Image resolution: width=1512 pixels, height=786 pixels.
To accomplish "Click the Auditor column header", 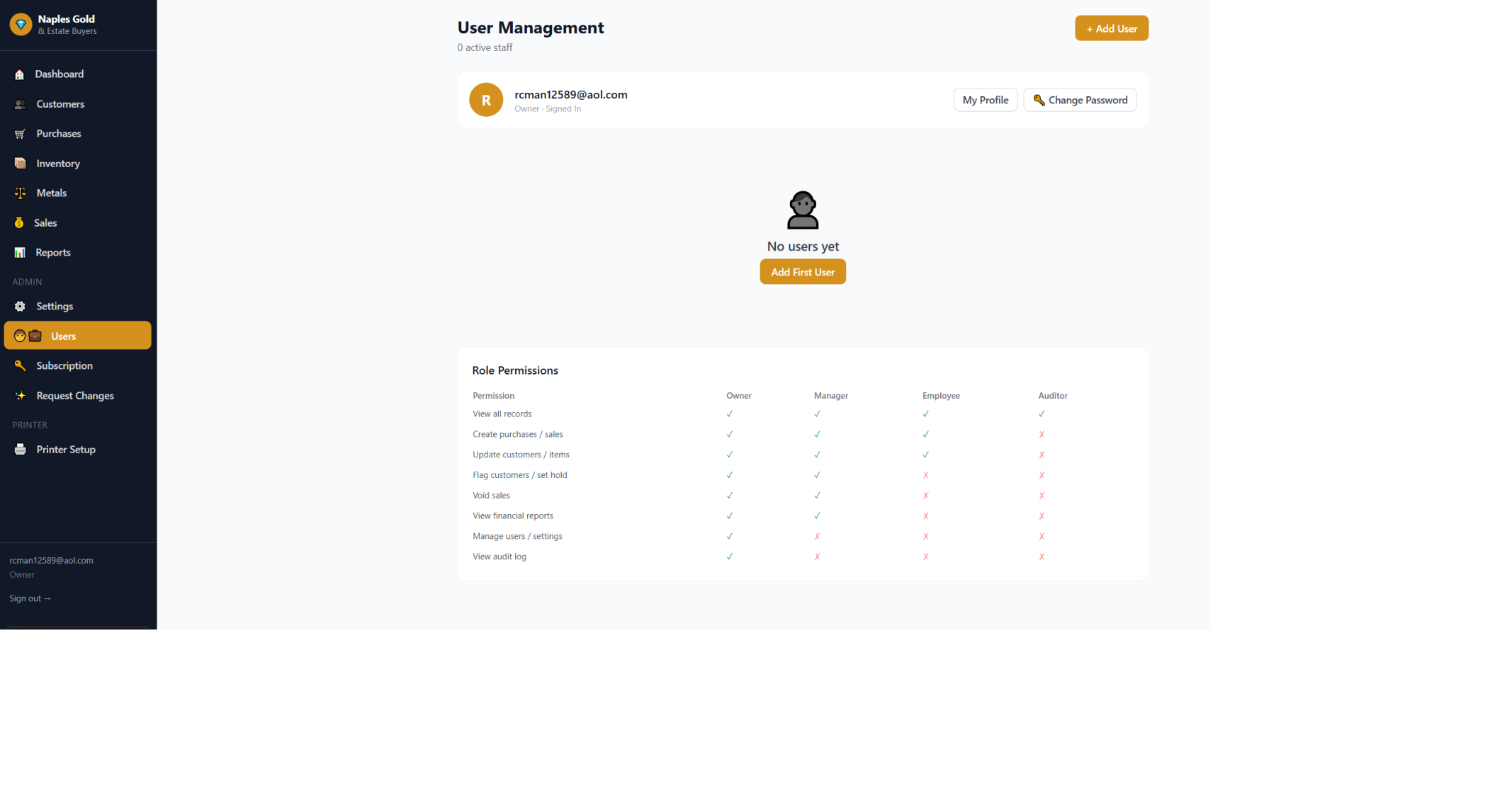I will (1053, 396).
